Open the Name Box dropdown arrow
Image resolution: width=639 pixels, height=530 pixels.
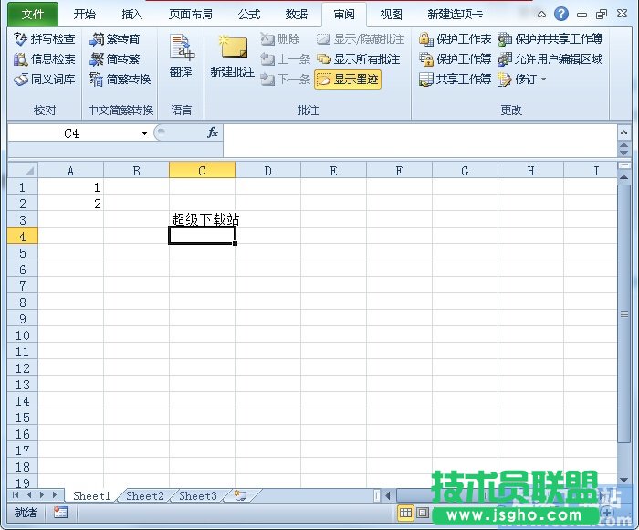(x=144, y=133)
